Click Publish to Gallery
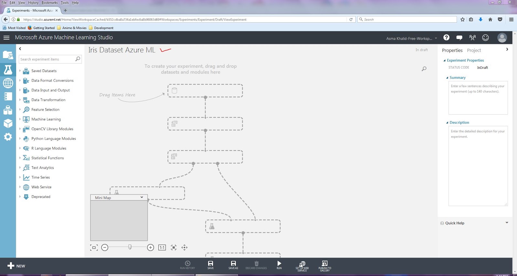517x276 pixels. pos(325,266)
